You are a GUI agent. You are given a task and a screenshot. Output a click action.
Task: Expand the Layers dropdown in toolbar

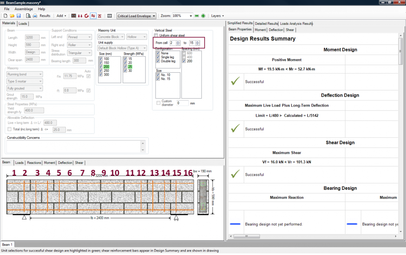click(x=217, y=16)
